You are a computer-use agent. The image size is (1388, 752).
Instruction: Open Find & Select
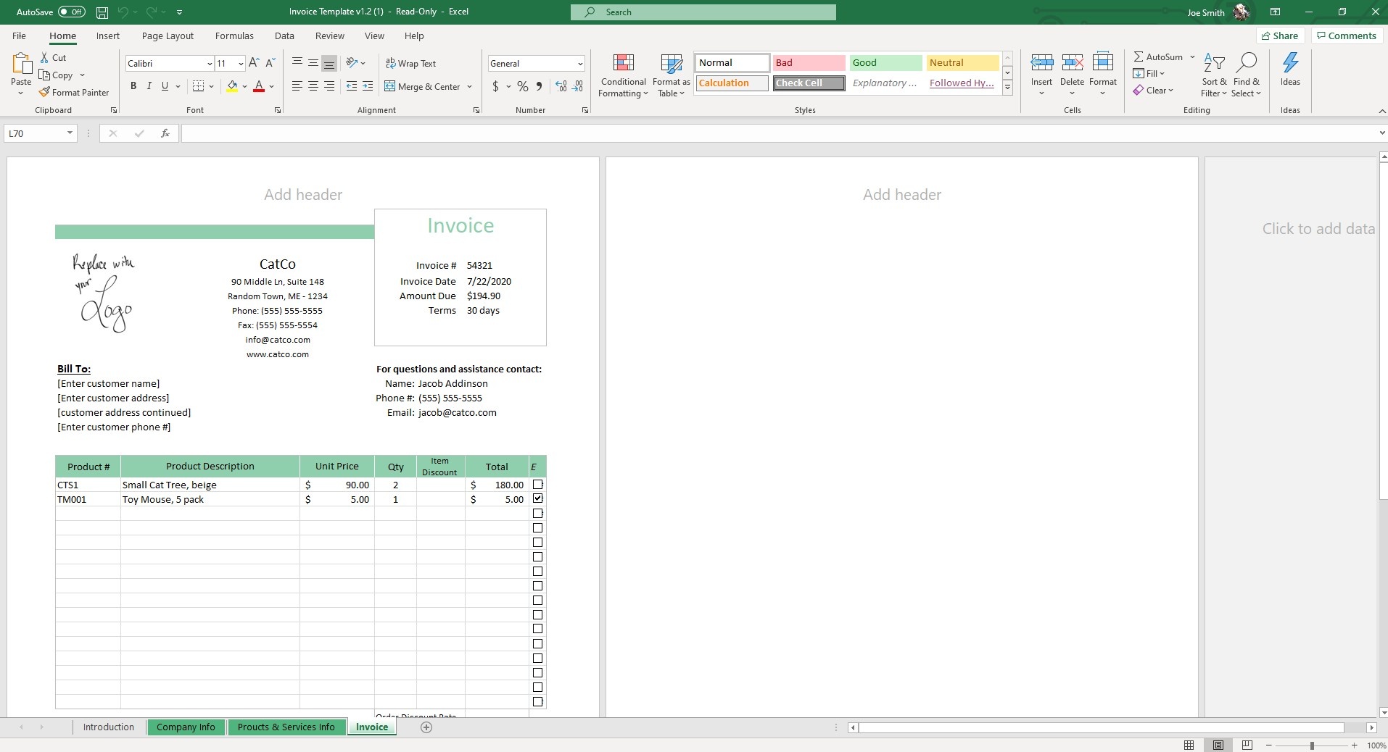coord(1247,75)
